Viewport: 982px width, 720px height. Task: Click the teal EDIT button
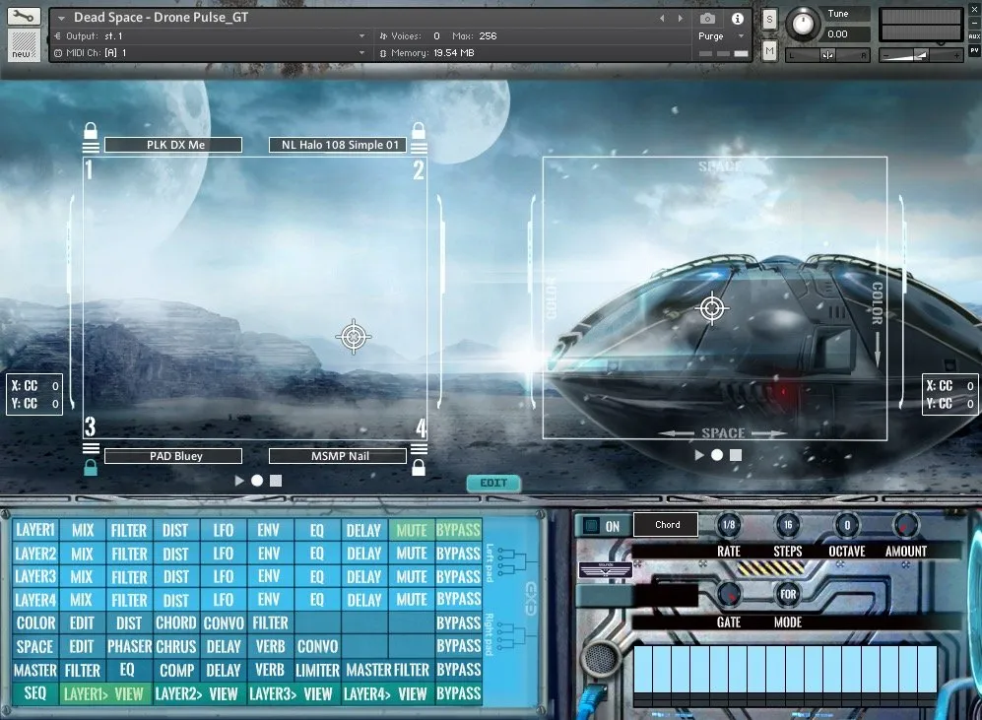click(493, 483)
